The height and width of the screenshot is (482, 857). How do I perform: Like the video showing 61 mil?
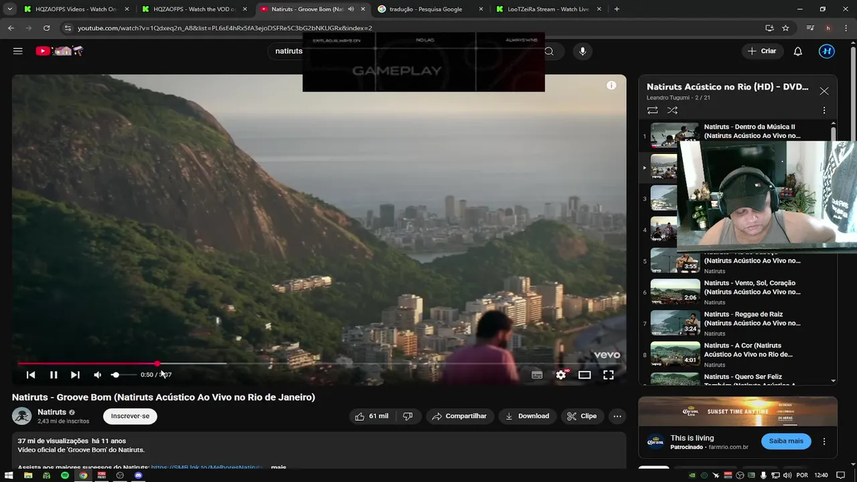(x=372, y=416)
